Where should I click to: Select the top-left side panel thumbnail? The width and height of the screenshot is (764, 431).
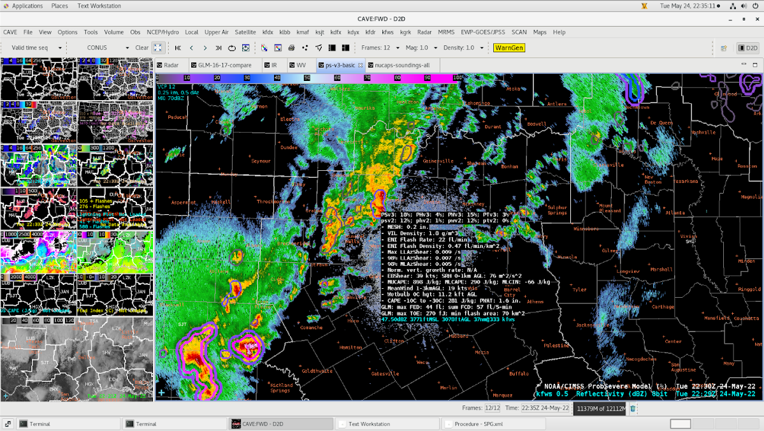point(38,79)
